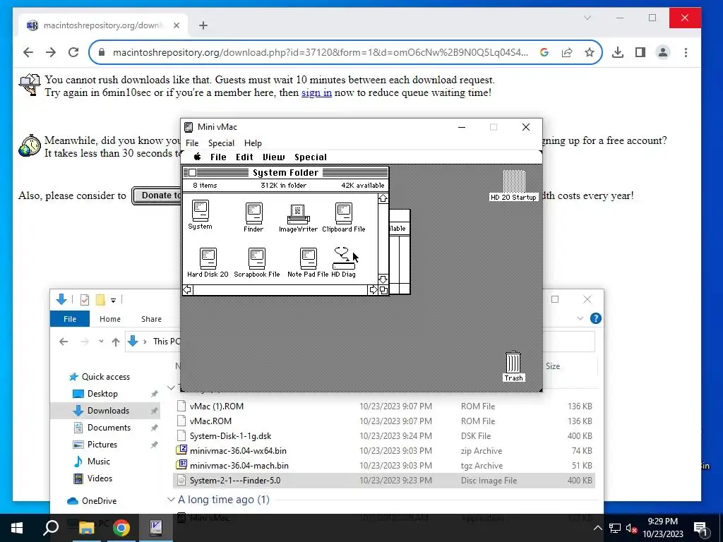Open the emulated Mac File menu
Screen dimensions: 723x542
pyautogui.click(x=218, y=157)
